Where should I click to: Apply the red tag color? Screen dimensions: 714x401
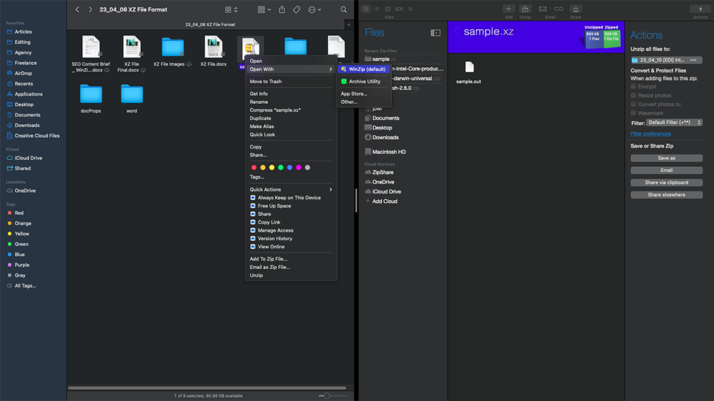254,168
